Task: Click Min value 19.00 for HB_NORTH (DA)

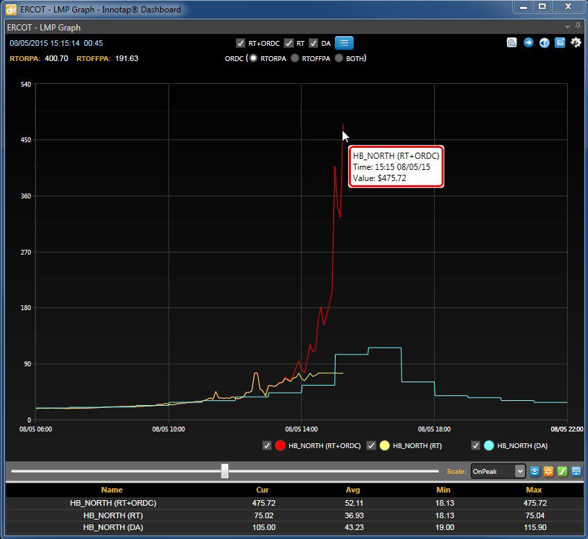Action: coord(444,527)
